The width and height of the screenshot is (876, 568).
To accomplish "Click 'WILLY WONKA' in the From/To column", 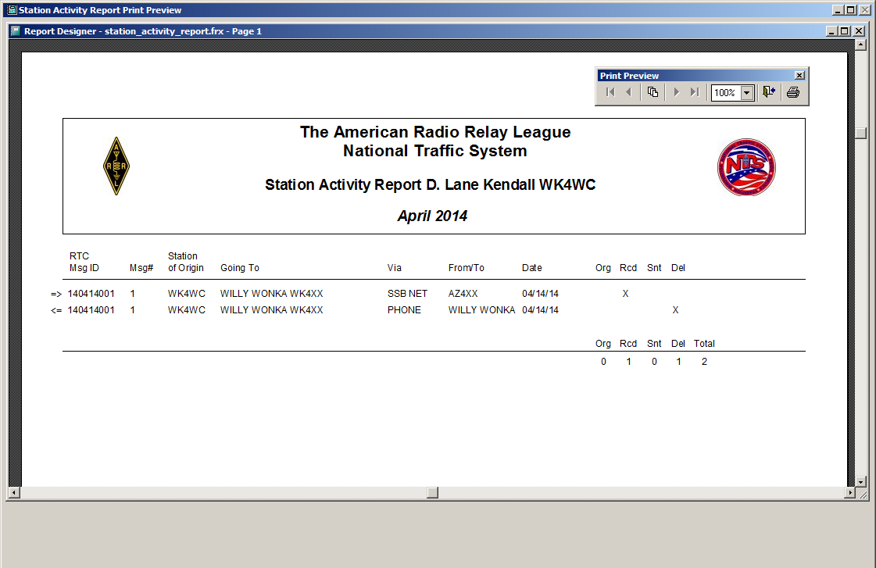I will (x=481, y=310).
